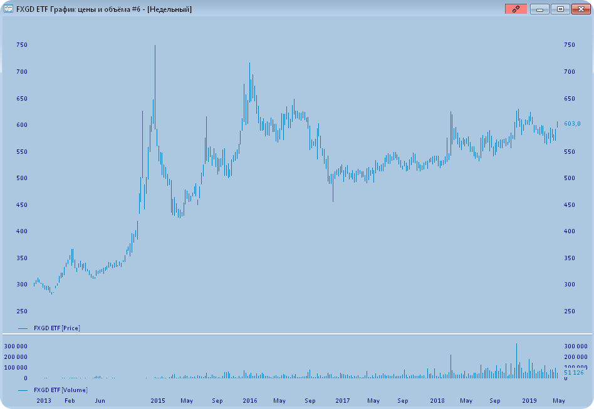Toggle the red link-chain button
594x409 pixels.
pyautogui.click(x=516, y=9)
